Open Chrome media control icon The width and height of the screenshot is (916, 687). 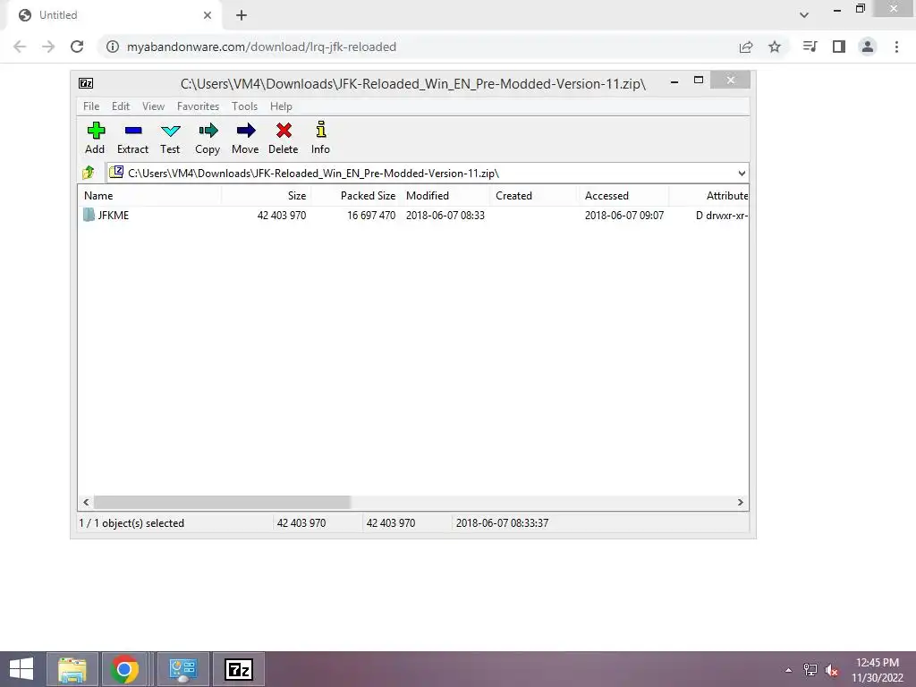click(810, 47)
